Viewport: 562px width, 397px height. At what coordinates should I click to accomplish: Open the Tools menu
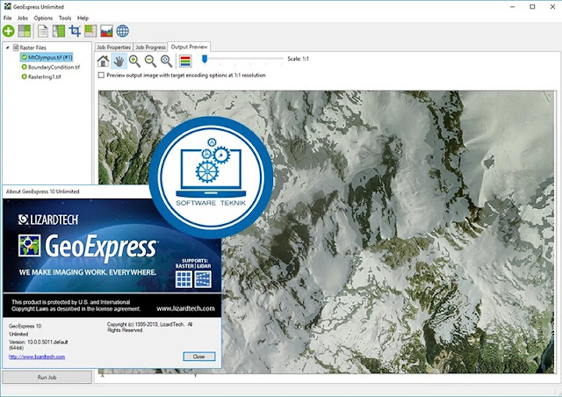[x=65, y=18]
